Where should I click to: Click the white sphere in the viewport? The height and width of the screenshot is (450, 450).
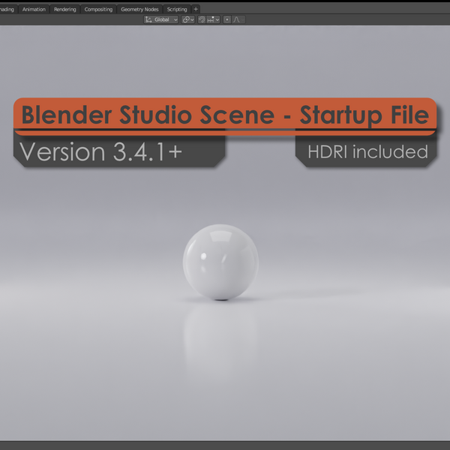220,262
